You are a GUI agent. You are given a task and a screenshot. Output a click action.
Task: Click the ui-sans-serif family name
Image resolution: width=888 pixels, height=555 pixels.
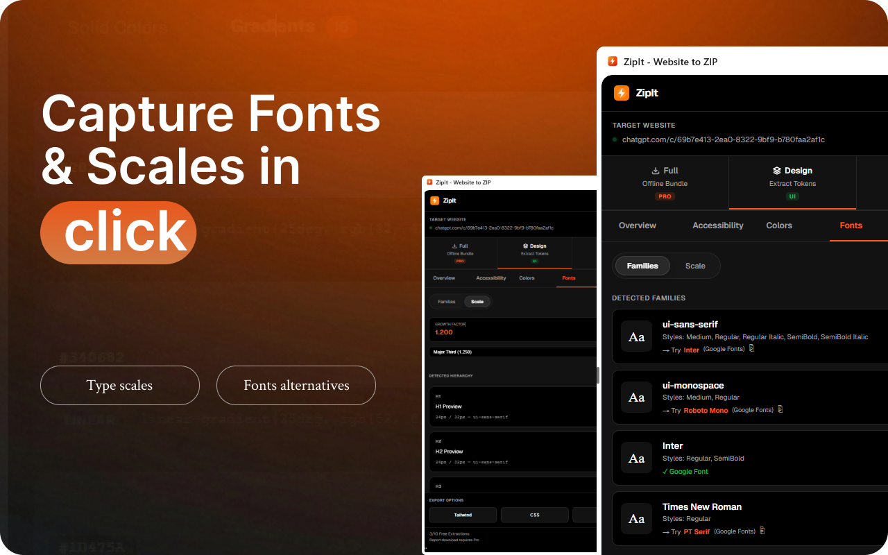[x=690, y=324]
